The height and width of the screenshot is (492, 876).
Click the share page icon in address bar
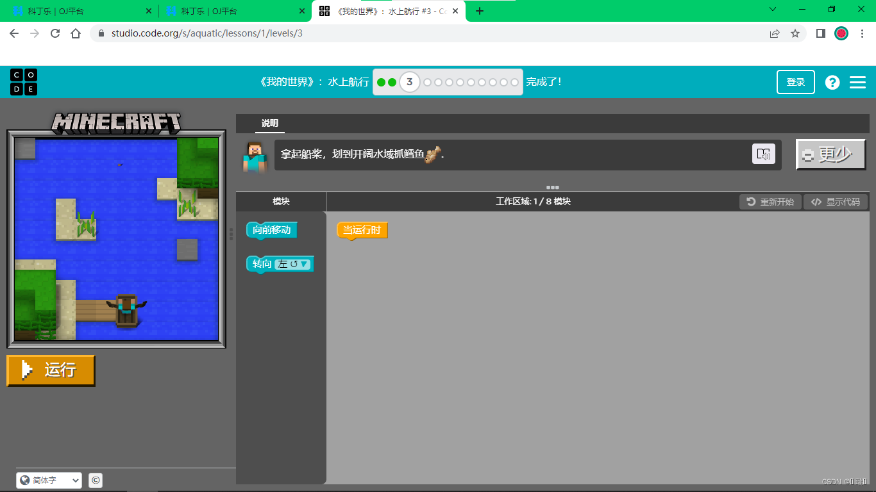775,33
